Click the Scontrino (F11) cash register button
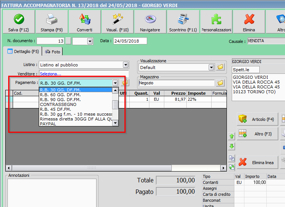The height and width of the screenshot is (207, 285). pos(183,22)
